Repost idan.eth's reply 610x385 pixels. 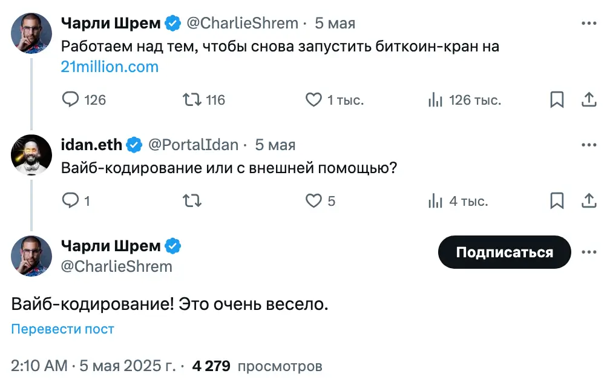[x=192, y=200]
